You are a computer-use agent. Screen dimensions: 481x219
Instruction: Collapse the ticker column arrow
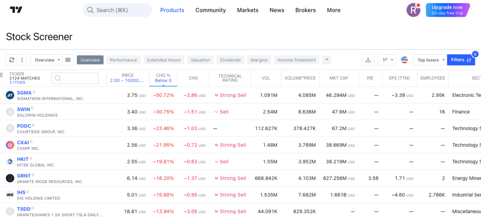point(2,74)
